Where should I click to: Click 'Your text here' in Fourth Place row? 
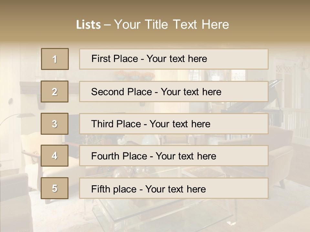coord(186,156)
